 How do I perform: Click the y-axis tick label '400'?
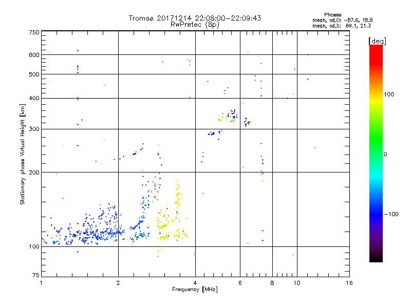(34, 98)
